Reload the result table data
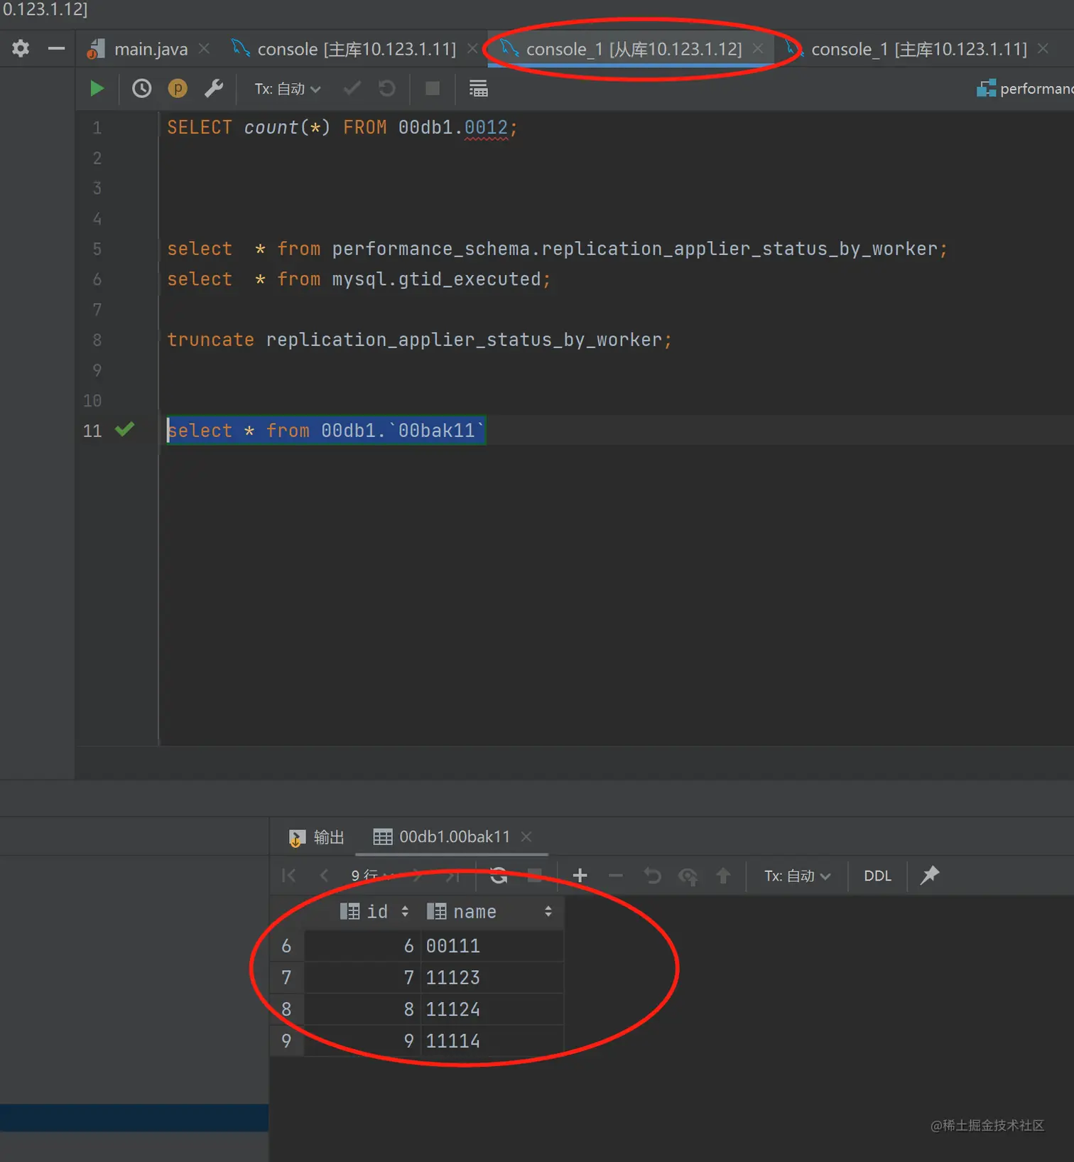 click(499, 876)
